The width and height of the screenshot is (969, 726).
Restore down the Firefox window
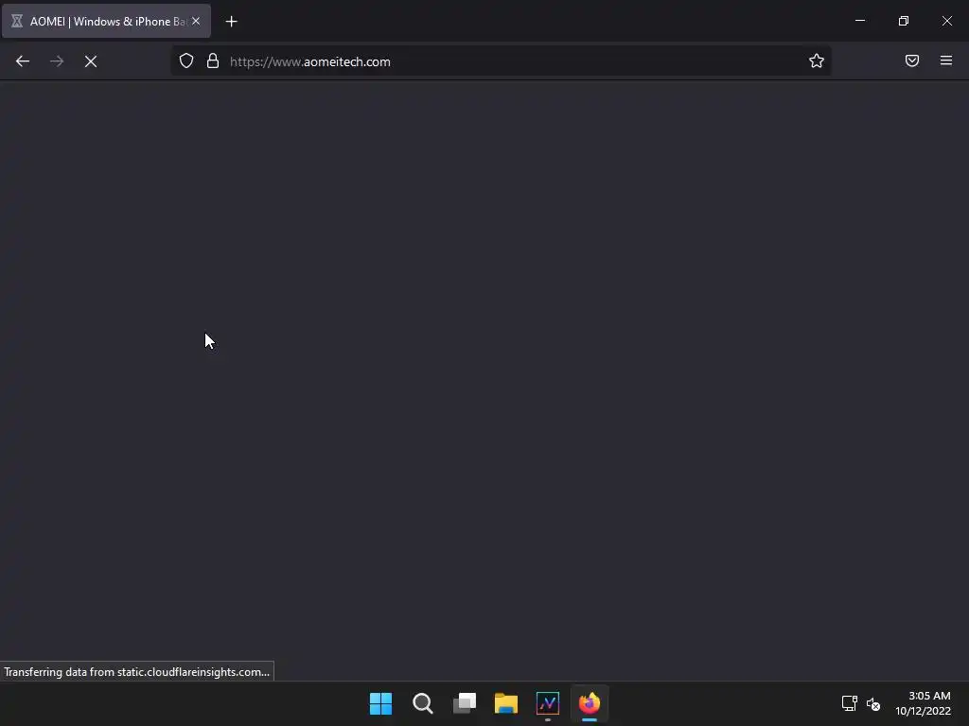[x=904, y=21]
